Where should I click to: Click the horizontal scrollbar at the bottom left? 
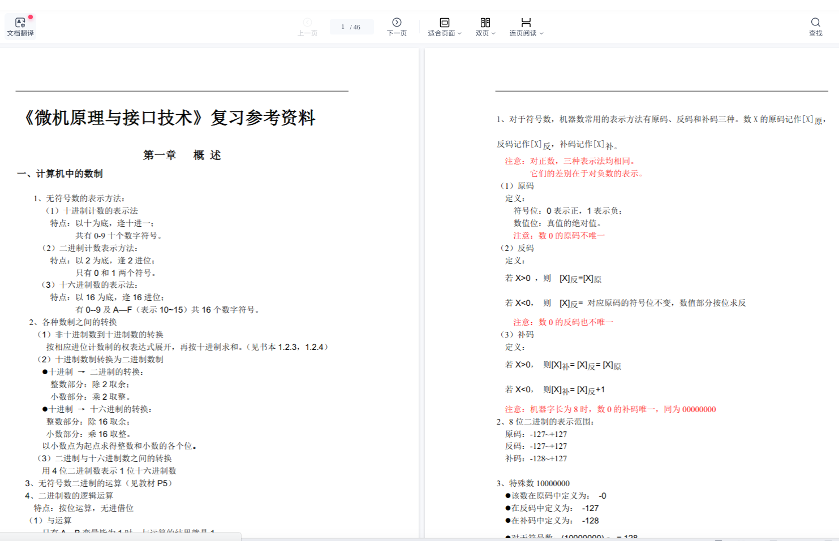(x=121, y=536)
